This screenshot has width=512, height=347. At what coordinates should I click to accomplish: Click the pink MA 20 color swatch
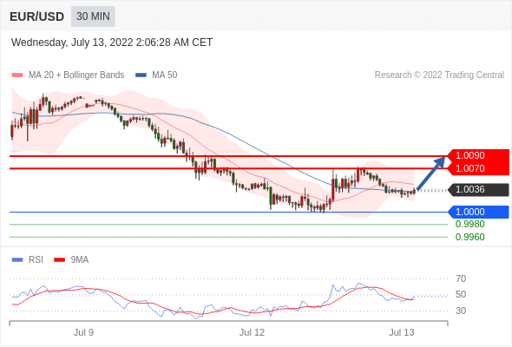coord(17,75)
